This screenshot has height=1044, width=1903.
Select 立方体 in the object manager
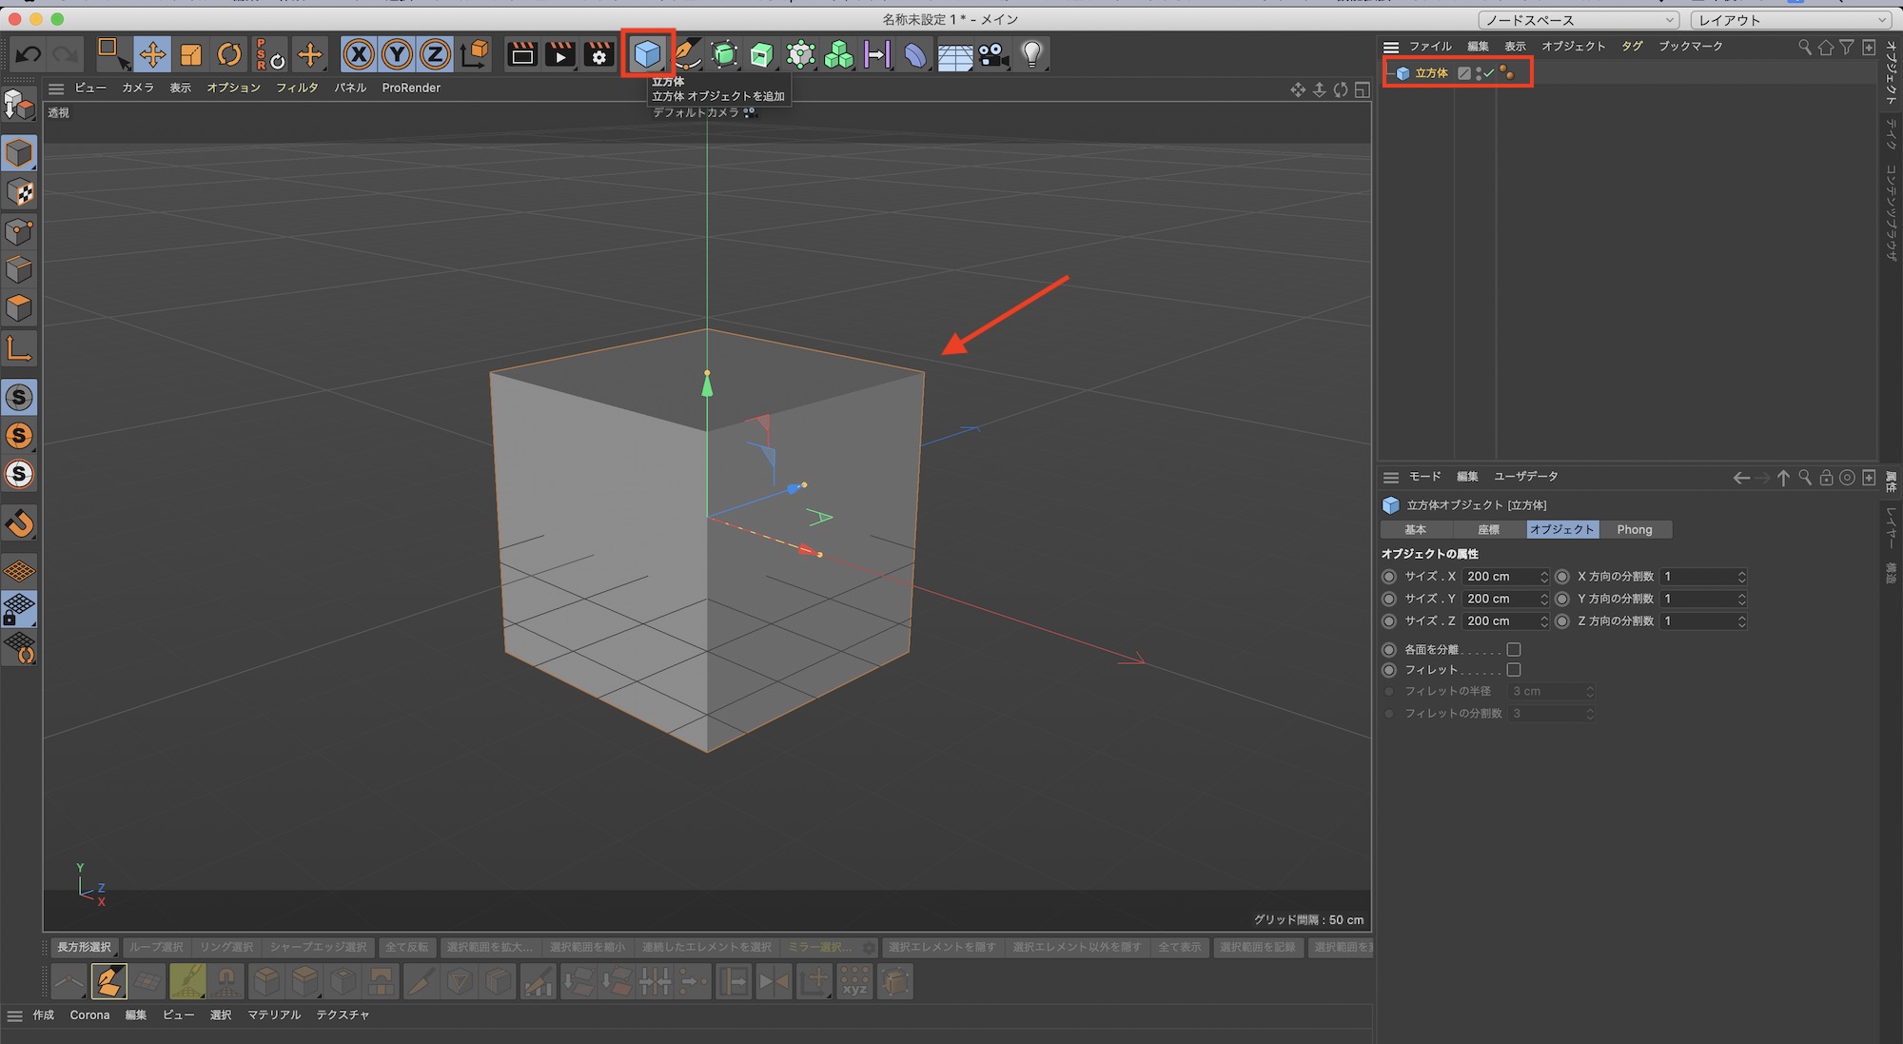pos(1431,73)
